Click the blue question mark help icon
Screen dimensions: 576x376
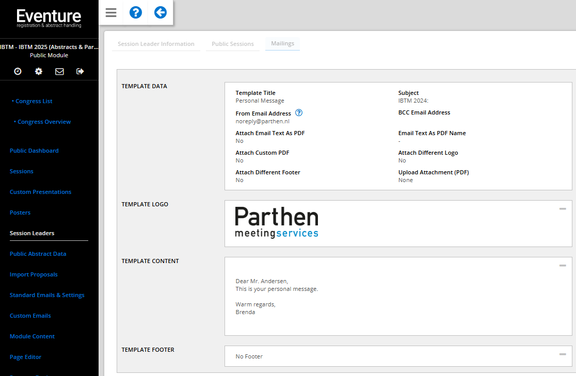point(136,12)
